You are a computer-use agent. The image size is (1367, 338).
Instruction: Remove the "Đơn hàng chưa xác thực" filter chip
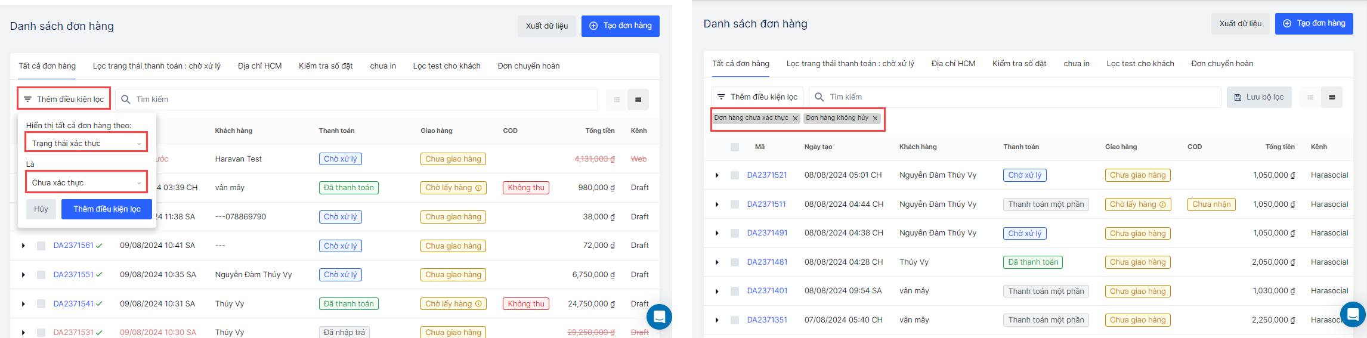795,119
